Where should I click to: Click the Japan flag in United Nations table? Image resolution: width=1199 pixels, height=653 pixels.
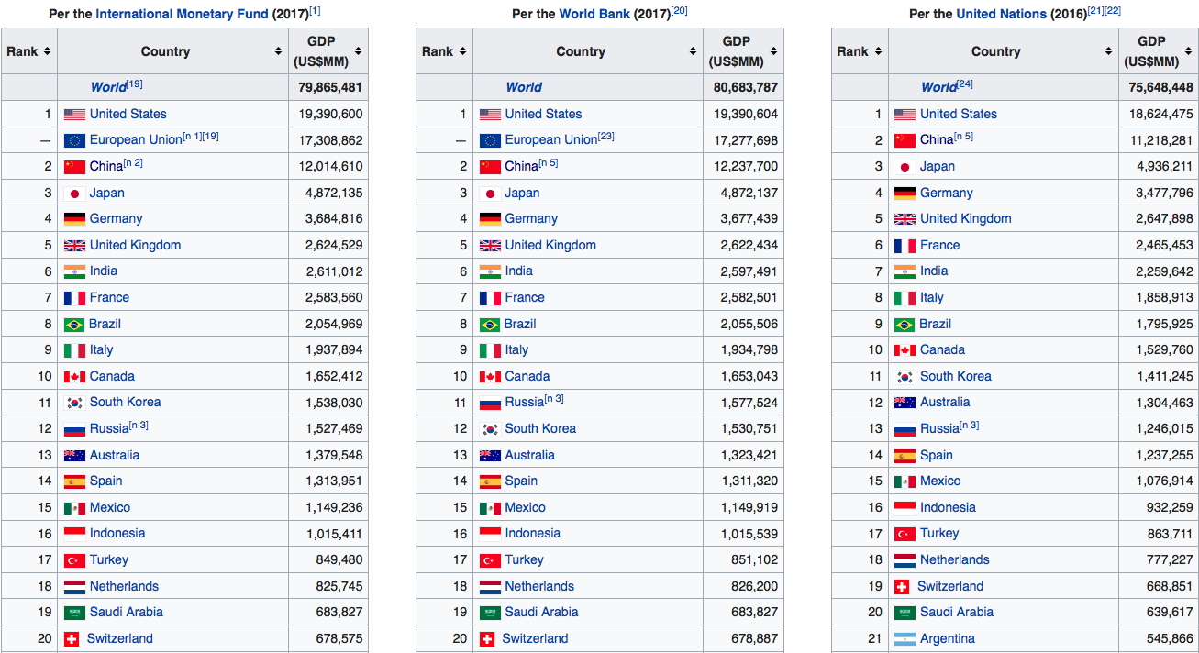click(905, 167)
